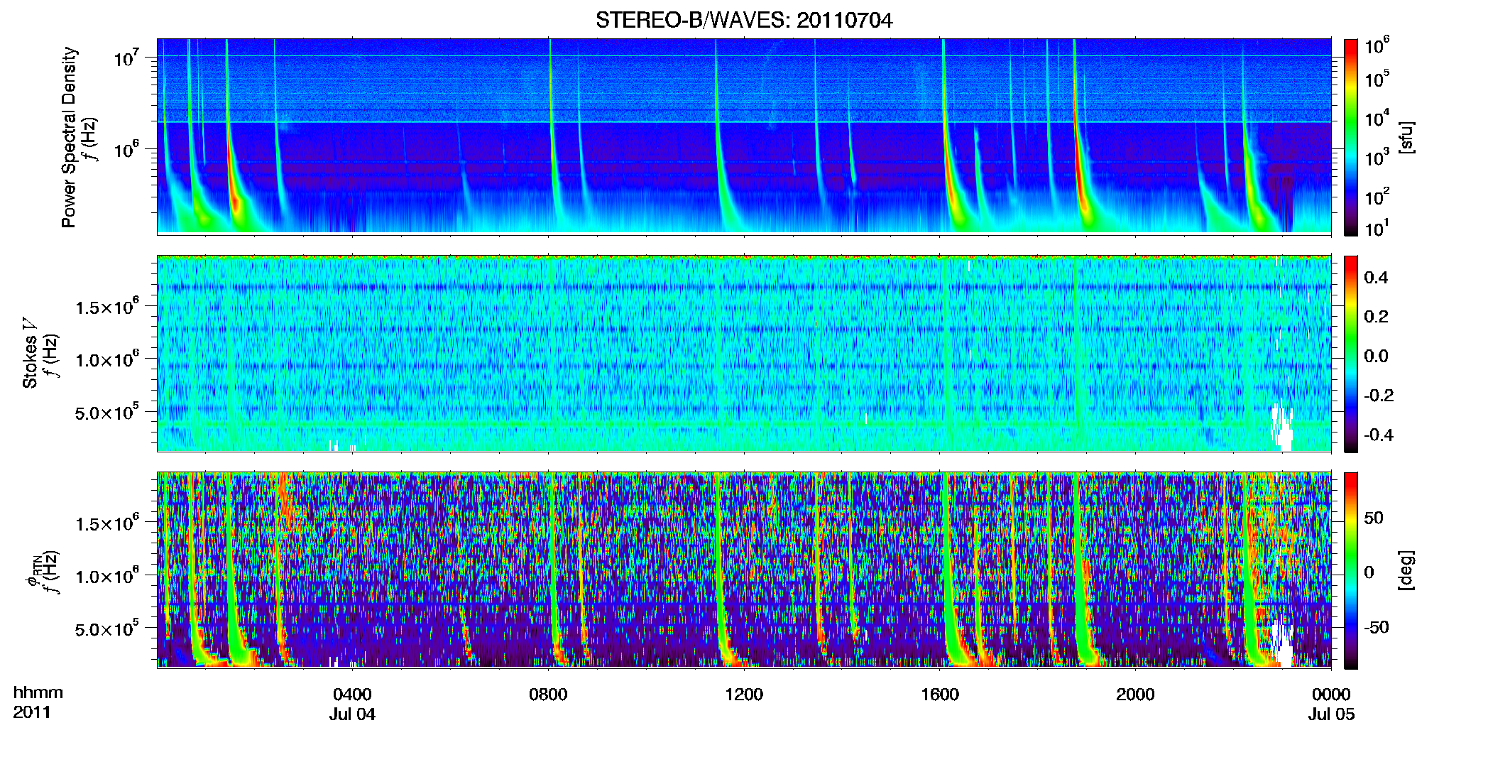The image size is (1488, 767).
Task: Click the 0800 time axis label
Action: tap(548, 695)
